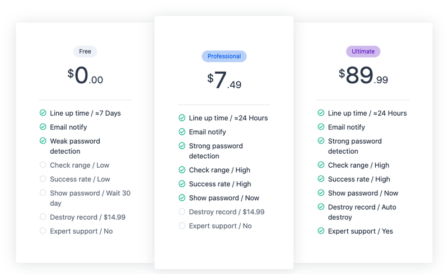This screenshot has height=274, width=448.
Task: Click check icon next to Weak password detection
Action: click(x=43, y=141)
